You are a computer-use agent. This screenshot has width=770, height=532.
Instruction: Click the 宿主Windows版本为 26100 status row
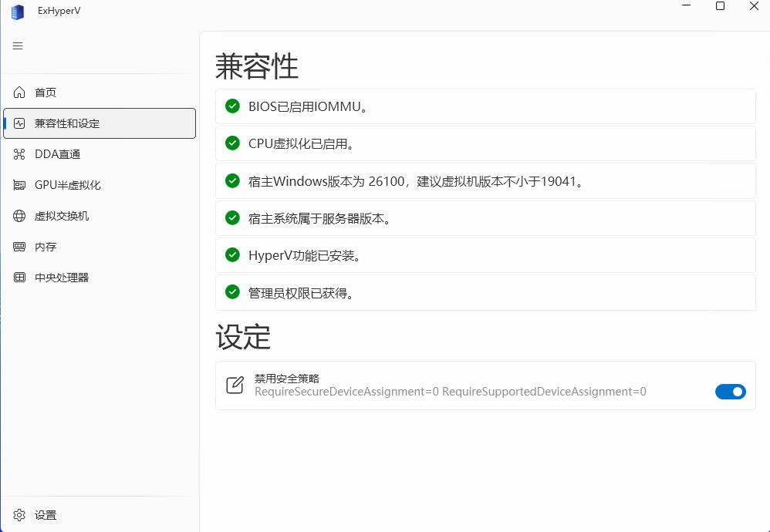[485, 181]
